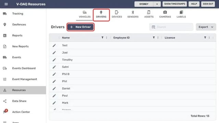This screenshot has width=219, height=123.
Task: Click the Event Management sliders icon
Action: pyautogui.click(x=5, y=79)
